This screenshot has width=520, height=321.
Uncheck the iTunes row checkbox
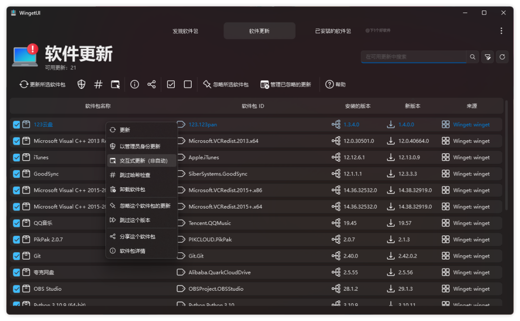pos(16,158)
